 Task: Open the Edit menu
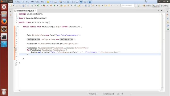click(23, 2)
